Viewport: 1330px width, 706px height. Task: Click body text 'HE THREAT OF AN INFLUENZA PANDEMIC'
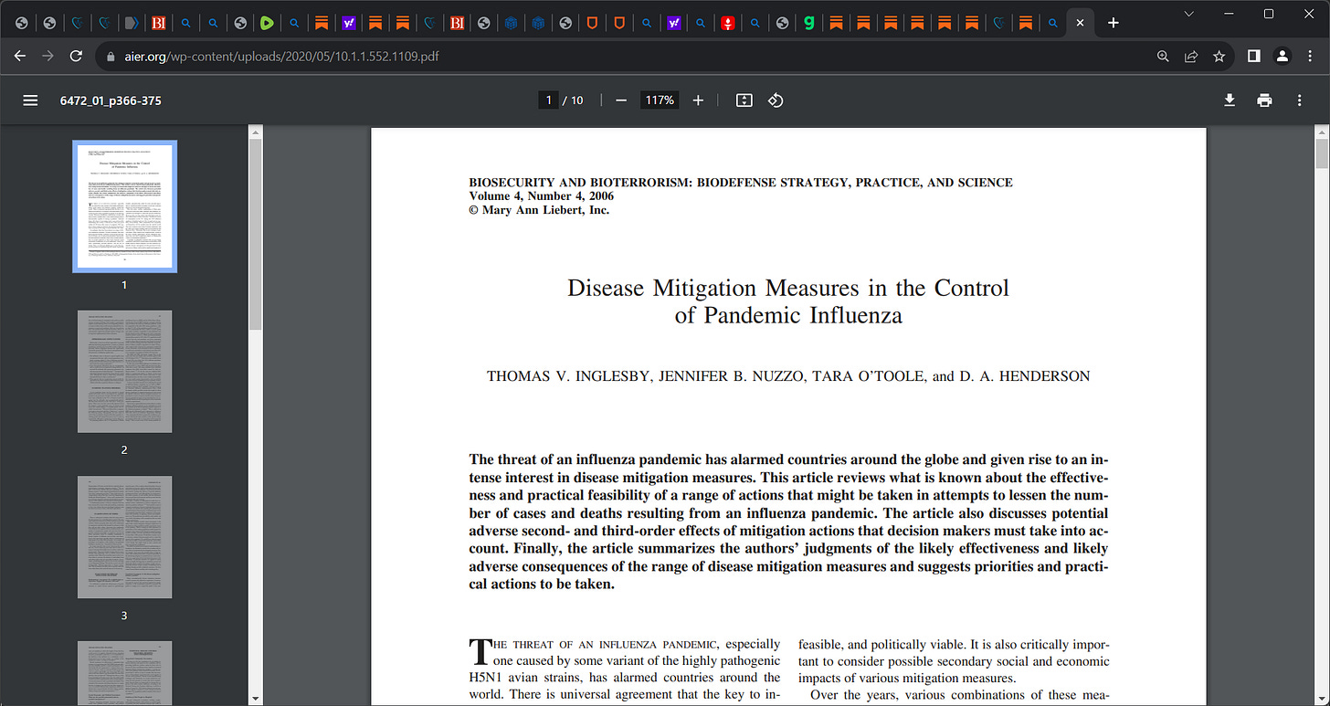[x=605, y=645]
